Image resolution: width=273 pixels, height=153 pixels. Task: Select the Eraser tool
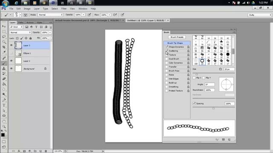[x=4, y=79]
